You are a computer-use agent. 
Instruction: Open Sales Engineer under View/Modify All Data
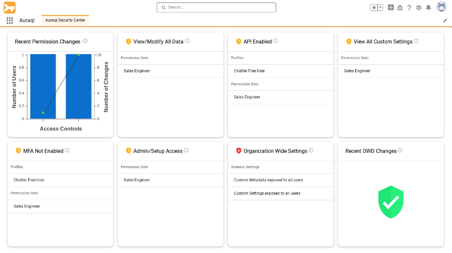pos(137,71)
